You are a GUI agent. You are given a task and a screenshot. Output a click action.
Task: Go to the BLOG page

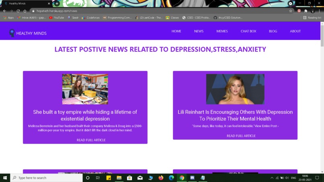[x=273, y=31]
